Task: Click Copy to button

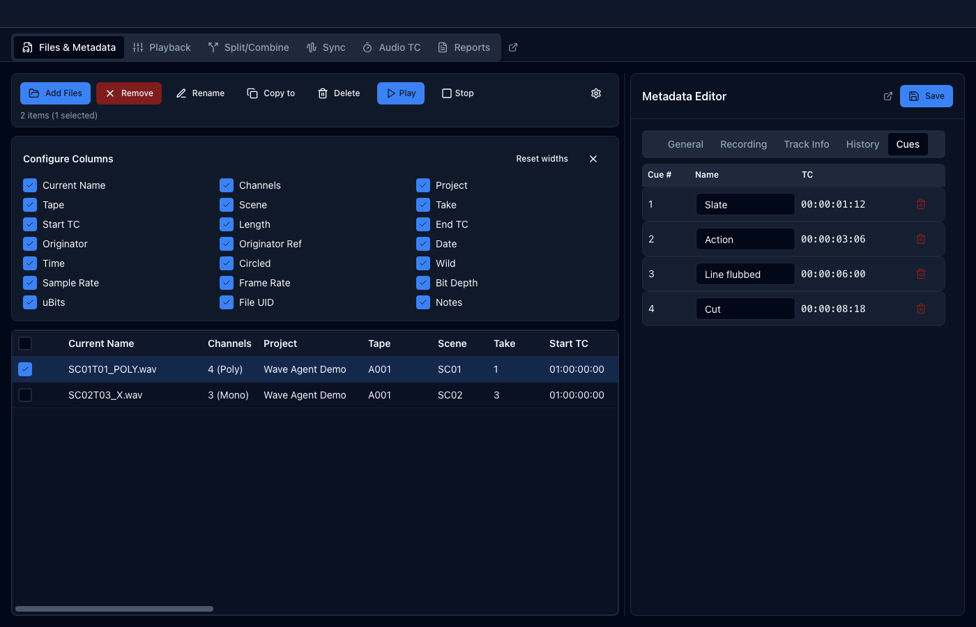Action: (x=271, y=93)
